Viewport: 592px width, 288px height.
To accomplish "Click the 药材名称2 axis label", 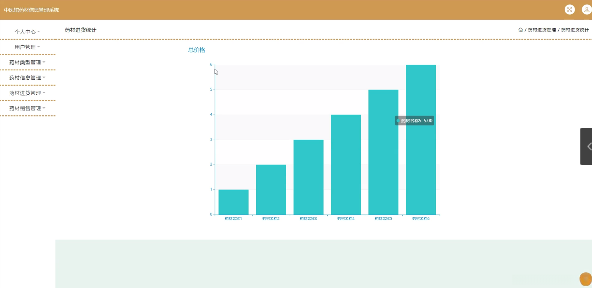I will pyautogui.click(x=271, y=219).
